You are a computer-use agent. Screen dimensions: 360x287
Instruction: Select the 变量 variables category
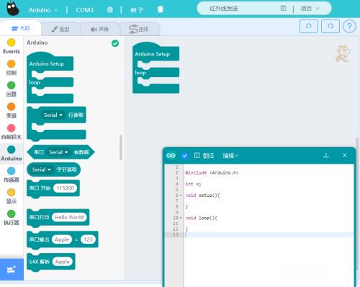(x=12, y=110)
